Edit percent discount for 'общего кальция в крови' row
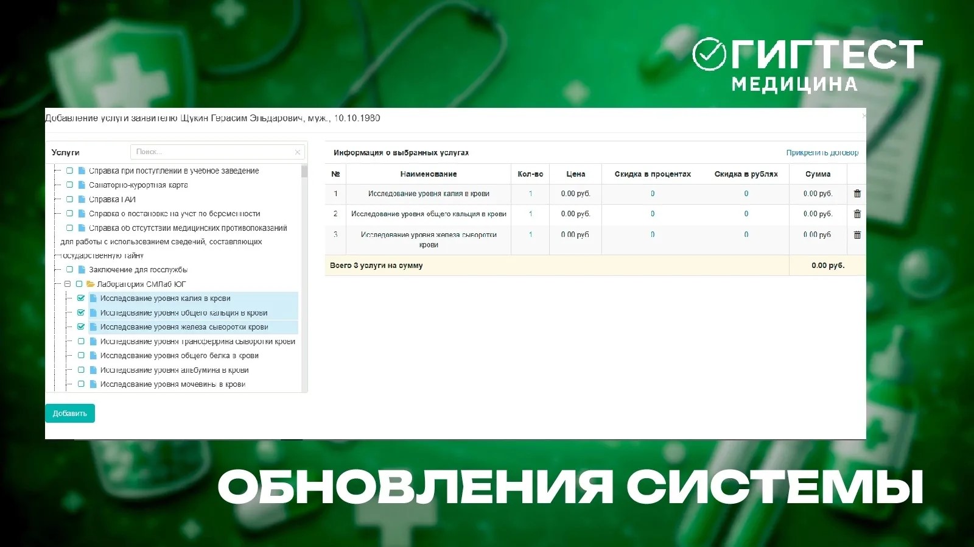This screenshot has height=547, width=974. coord(653,214)
